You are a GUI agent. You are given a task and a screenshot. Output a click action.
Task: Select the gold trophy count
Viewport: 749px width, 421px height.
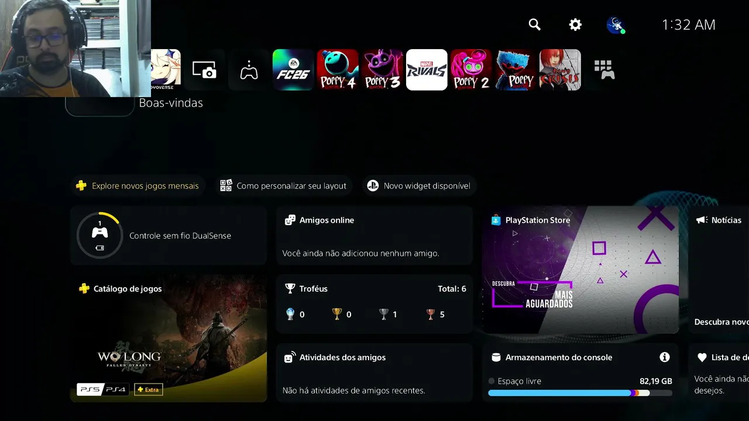pos(342,315)
